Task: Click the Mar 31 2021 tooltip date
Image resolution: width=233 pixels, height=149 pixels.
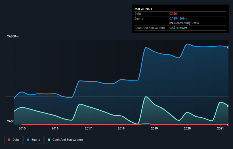Action: pos(143,9)
